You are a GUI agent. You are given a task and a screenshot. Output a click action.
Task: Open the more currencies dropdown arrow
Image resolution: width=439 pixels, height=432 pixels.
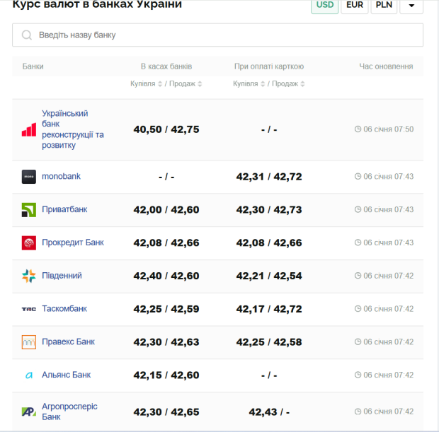click(x=411, y=6)
